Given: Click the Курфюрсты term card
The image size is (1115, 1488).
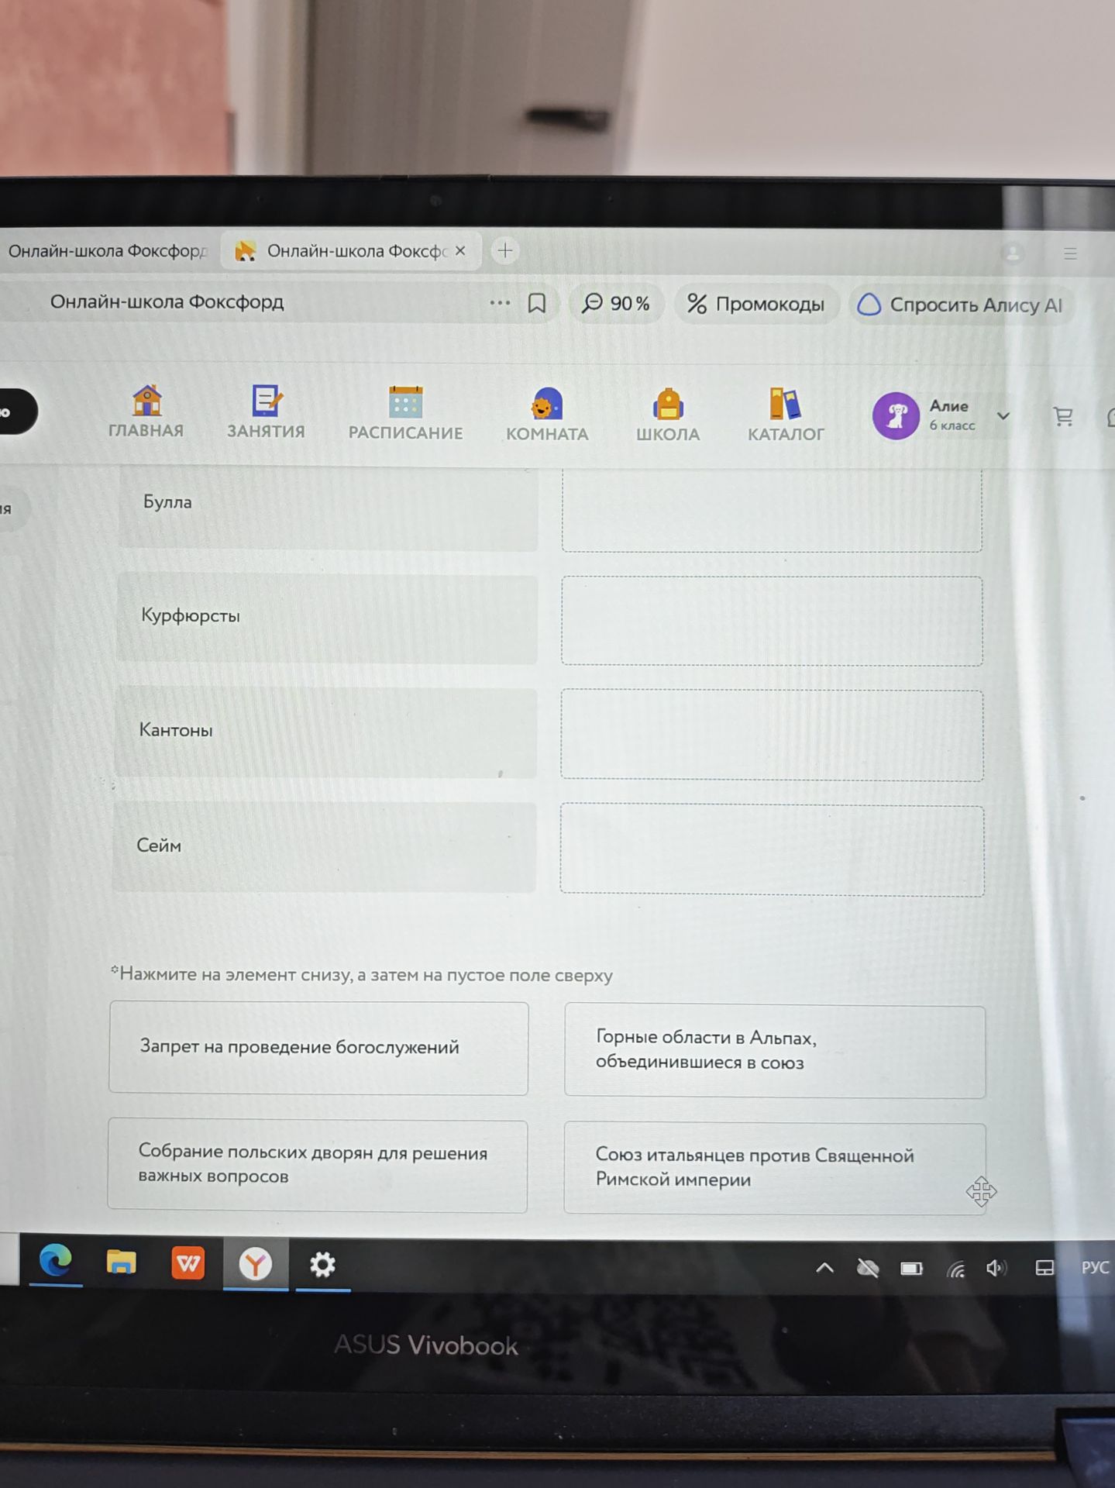Looking at the screenshot, I should 326,618.
